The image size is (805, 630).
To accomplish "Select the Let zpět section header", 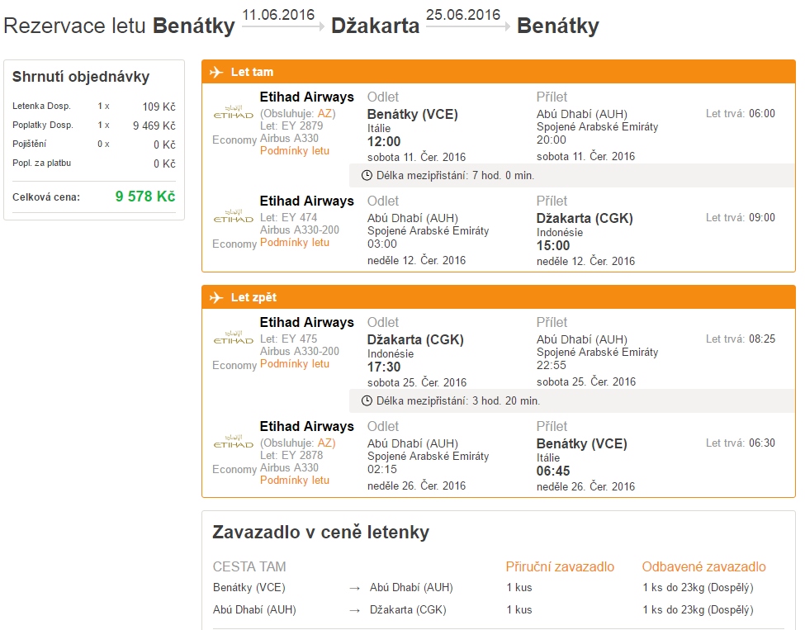I will tap(499, 297).
